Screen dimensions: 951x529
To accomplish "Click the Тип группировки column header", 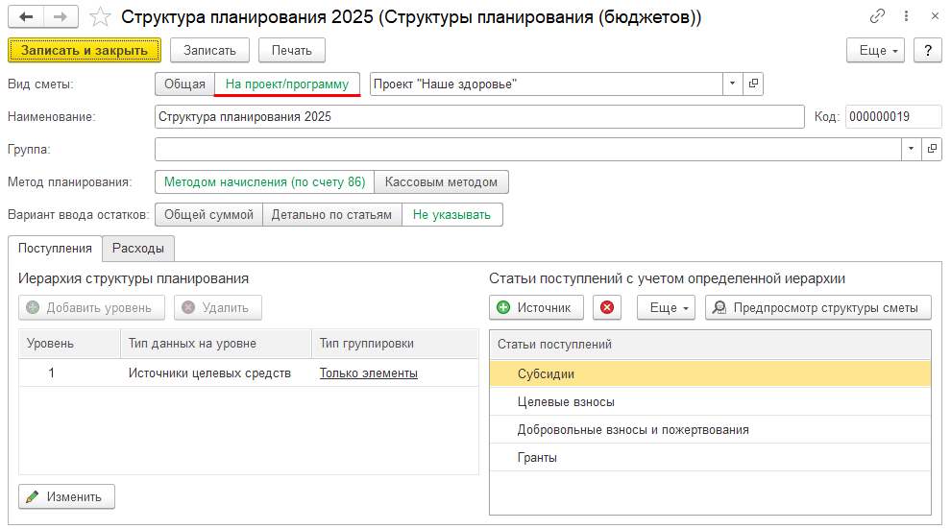I will [395, 344].
